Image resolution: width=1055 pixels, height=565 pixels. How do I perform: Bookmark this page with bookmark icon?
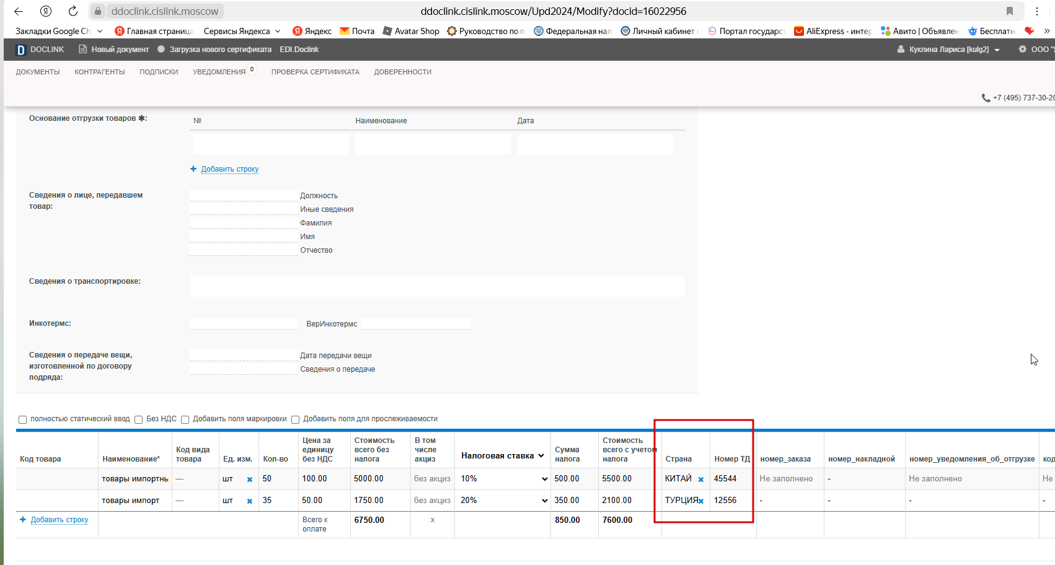pyautogui.click(x=1010, y=11)
